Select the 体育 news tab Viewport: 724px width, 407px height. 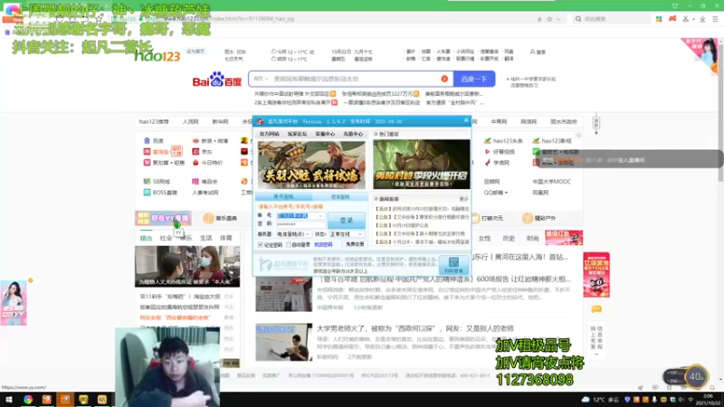[225, 238]
